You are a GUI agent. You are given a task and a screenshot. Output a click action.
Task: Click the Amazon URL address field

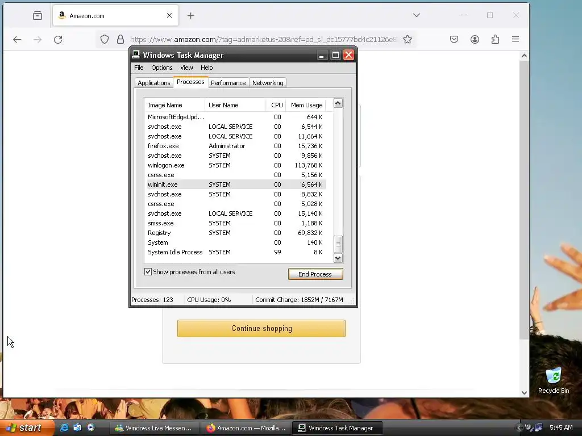263,39
